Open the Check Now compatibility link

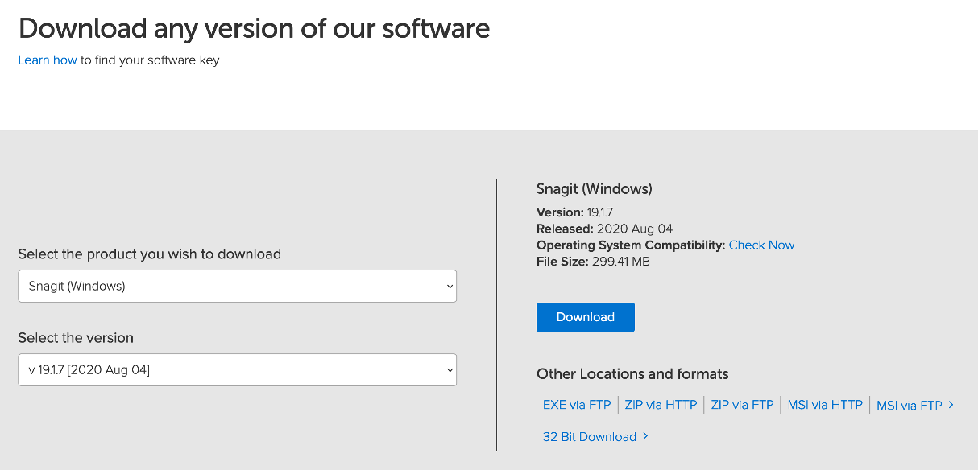tap(761, 245)
